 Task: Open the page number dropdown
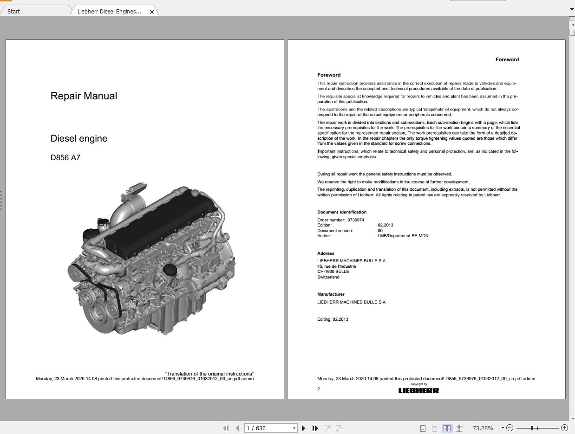(294, 428)
